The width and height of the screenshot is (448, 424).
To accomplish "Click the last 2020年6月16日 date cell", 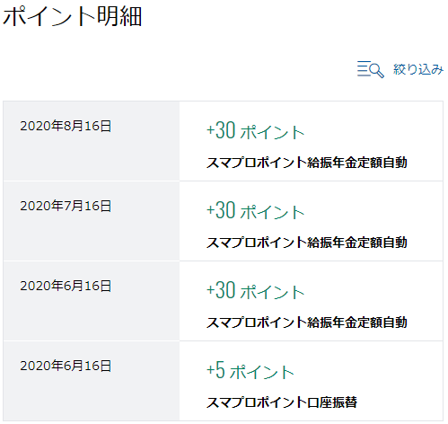I will pos(92,381).
